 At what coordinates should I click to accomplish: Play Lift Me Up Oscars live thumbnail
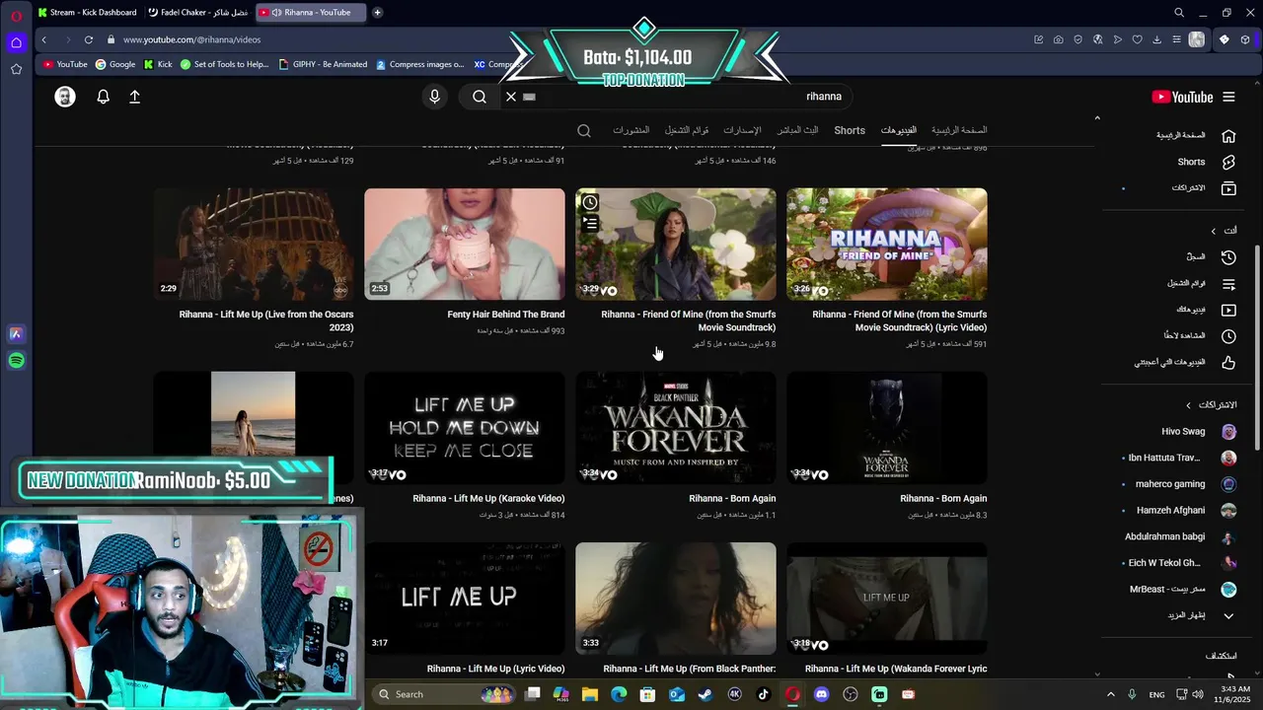(x=254, y=244)
